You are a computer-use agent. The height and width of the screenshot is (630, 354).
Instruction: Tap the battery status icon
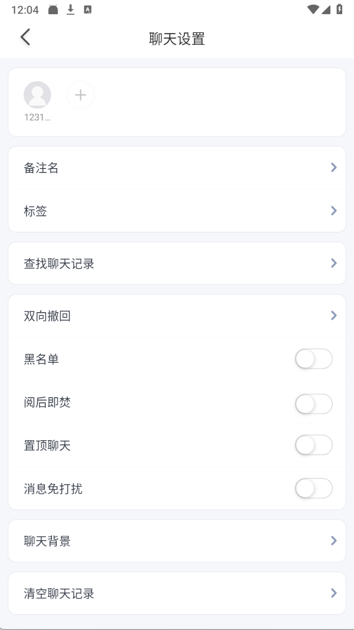[x=339, y=9]
